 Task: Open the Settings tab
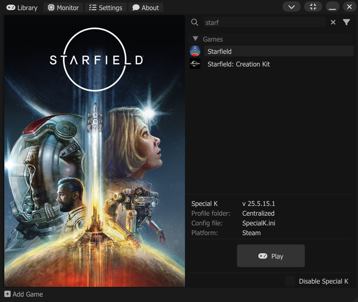click(105, 8)
